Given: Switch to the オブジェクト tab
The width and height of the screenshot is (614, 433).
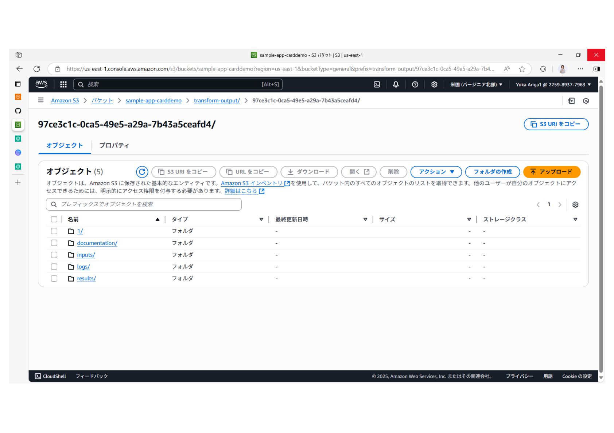Looking at the screenshot, I should tap(65, 146).
